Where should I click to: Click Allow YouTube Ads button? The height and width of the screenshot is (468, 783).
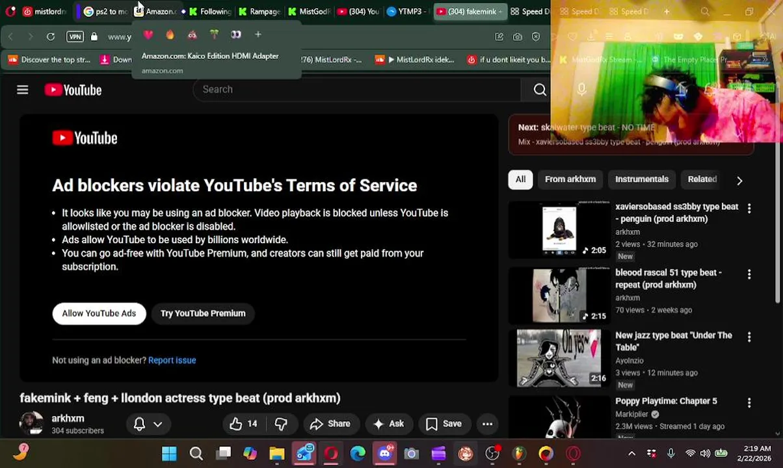click(x=99, y=313)
